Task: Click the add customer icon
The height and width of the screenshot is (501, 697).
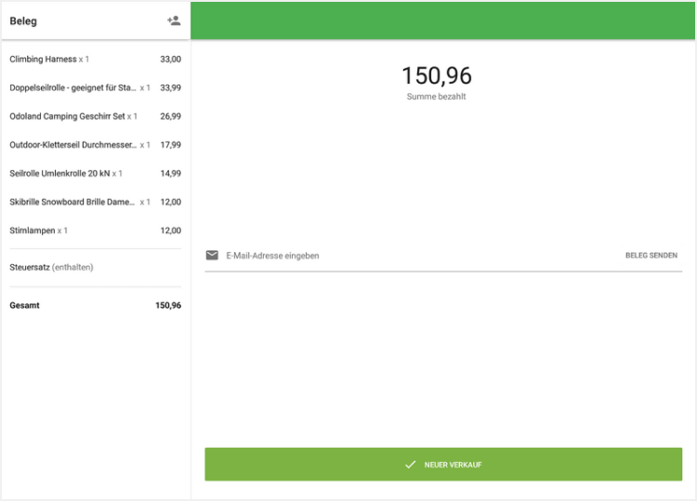Action: pos(174,20)
